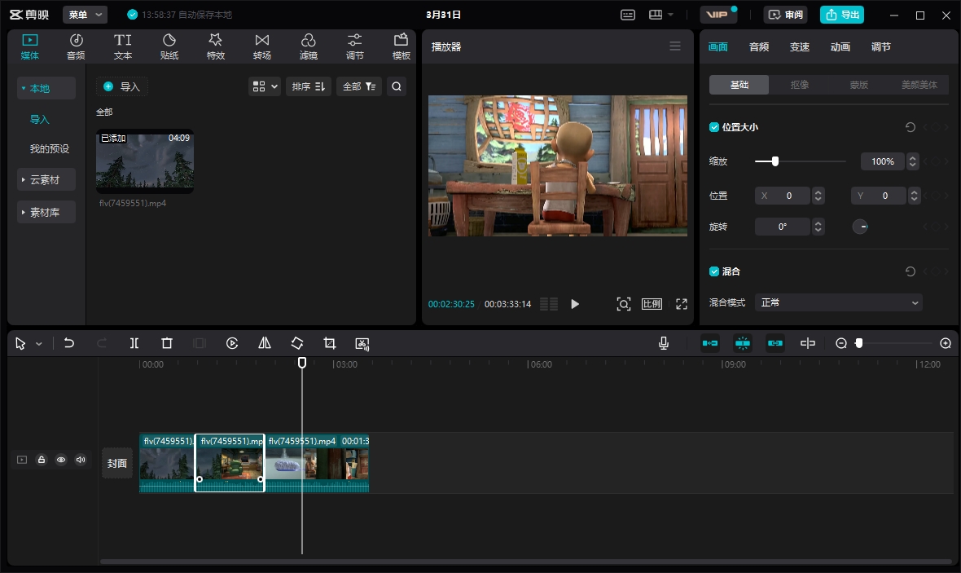Click the rotate icon in timeline toolbar
This screenshot has height=573, width=961.
pos(297,343)
